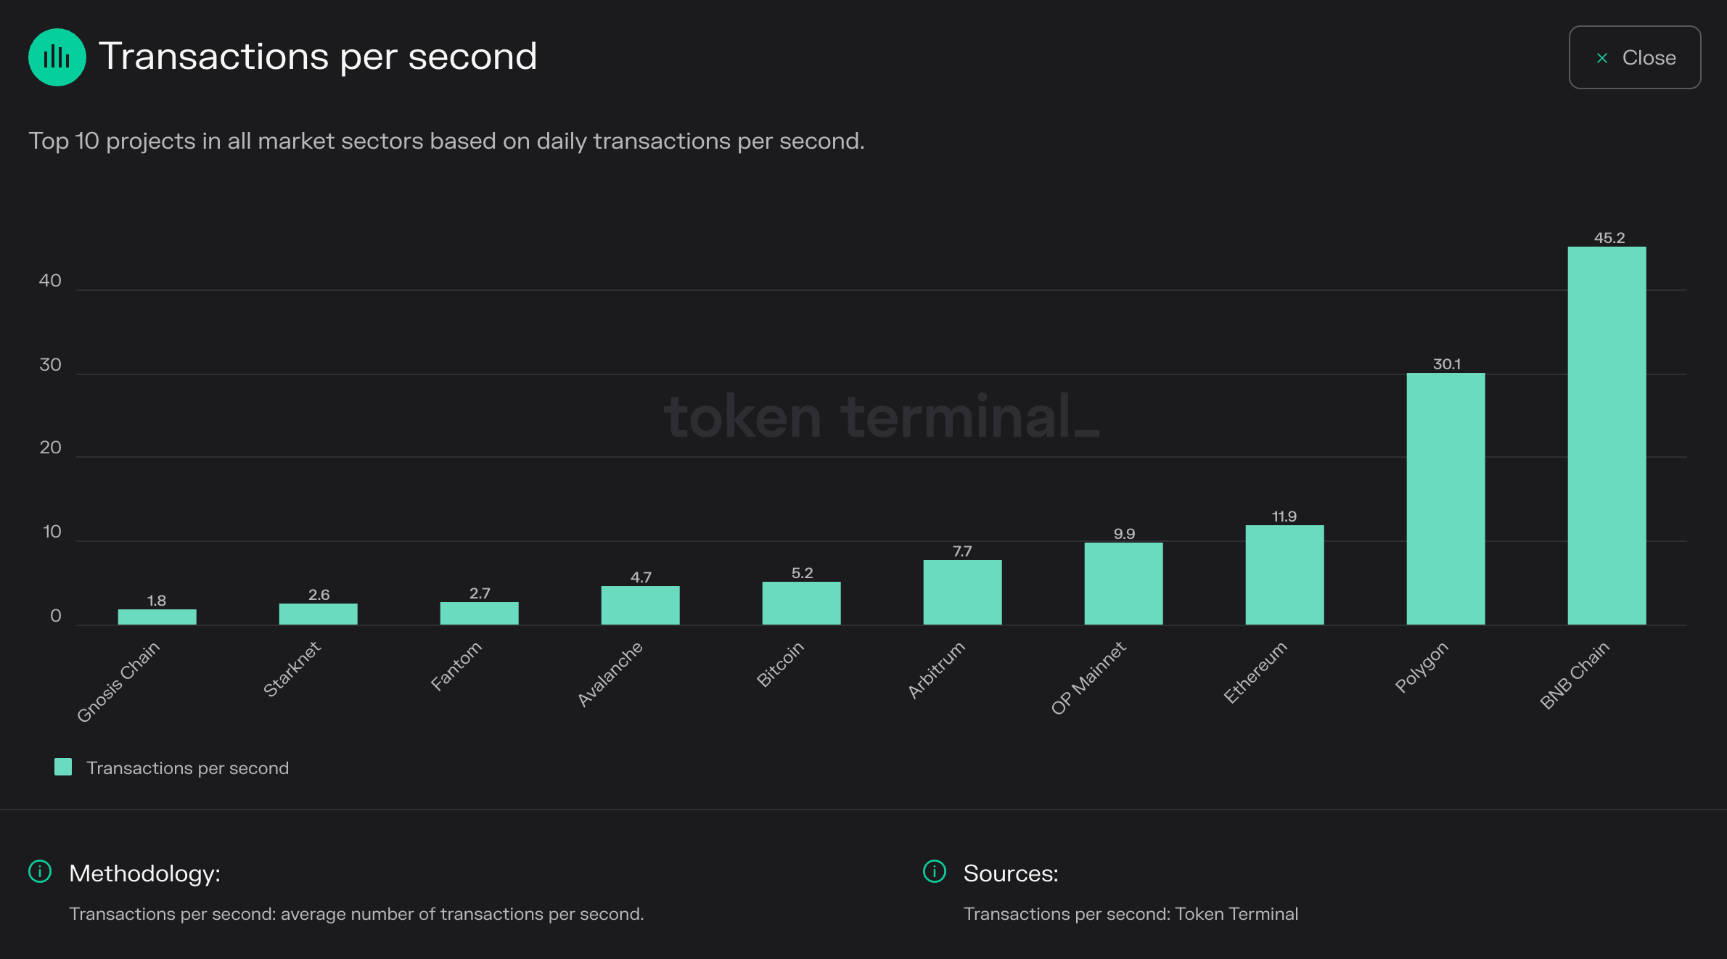1727x959 pixels.
Task: Click the token terminal watermark
Action: click(882, 416)
